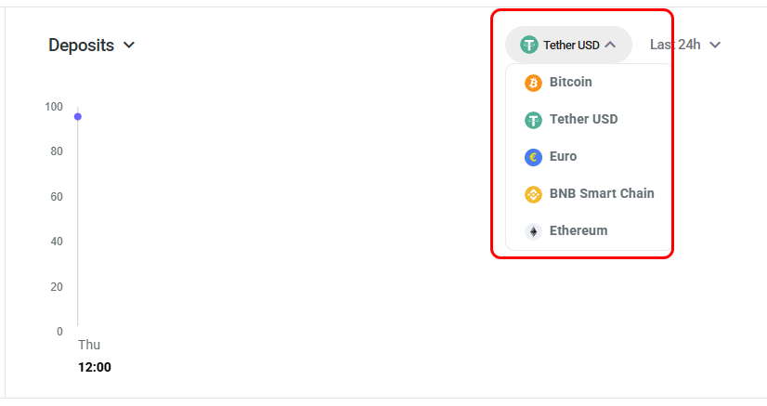Click the green Tether icon in the dropdown list
This screenshot has height=406, width=767.
click(533, 120)
